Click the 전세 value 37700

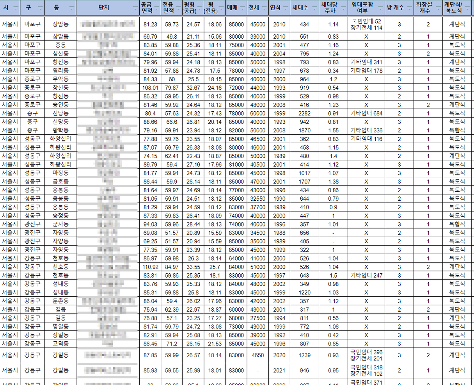click(257, 207)
